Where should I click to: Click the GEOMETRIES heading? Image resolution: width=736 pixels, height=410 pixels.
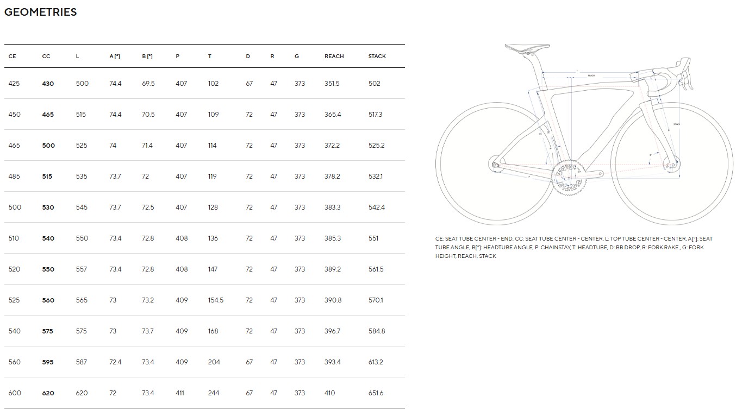click(40, 12)
